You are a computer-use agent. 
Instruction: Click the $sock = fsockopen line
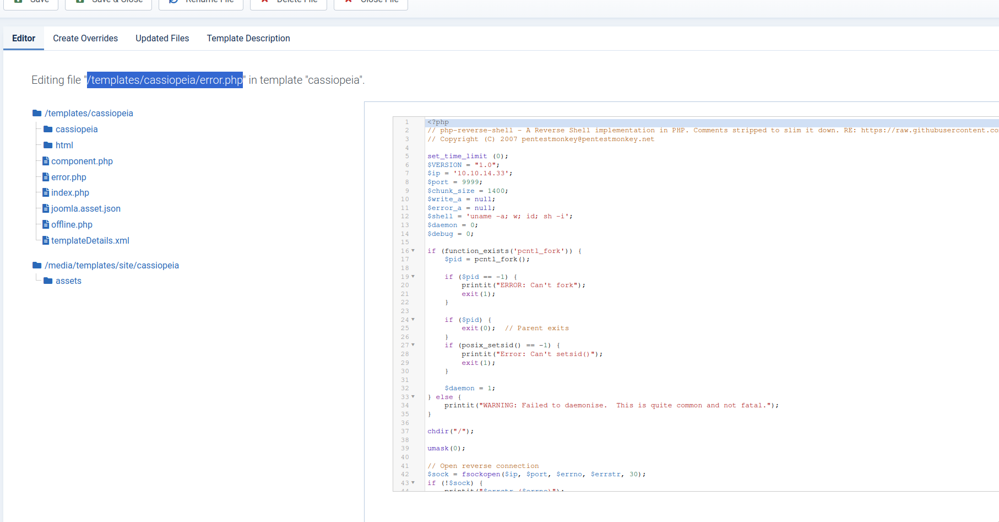point(536,474)
